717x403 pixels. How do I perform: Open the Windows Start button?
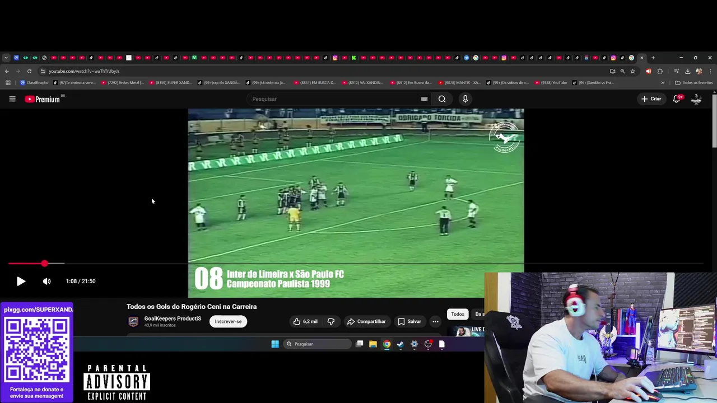click(275, 344)
